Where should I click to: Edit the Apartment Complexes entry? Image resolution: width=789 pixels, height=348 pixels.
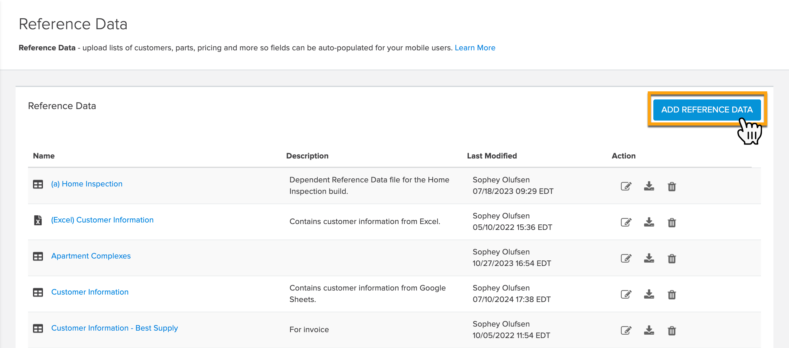point(626,258)
